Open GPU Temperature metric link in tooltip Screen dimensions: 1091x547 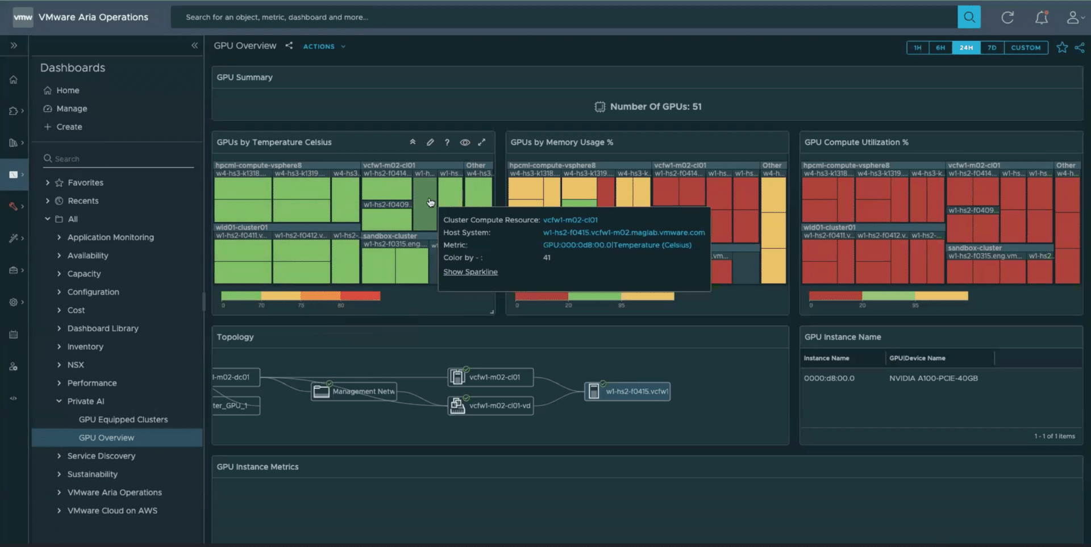[617, 245]
